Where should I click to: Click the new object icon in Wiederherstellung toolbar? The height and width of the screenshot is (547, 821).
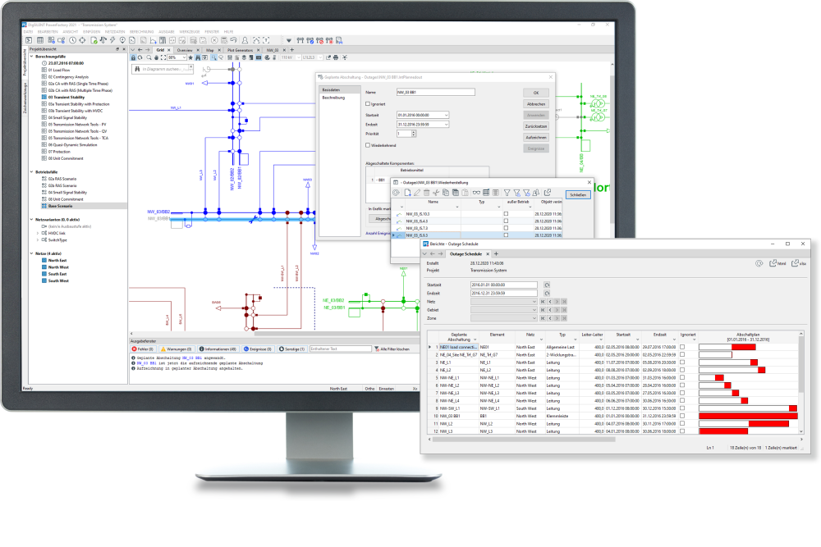click(x=407, y=193)
